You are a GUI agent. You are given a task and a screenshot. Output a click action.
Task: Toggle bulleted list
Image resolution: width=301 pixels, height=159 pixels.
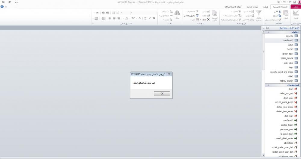[118, 13]
